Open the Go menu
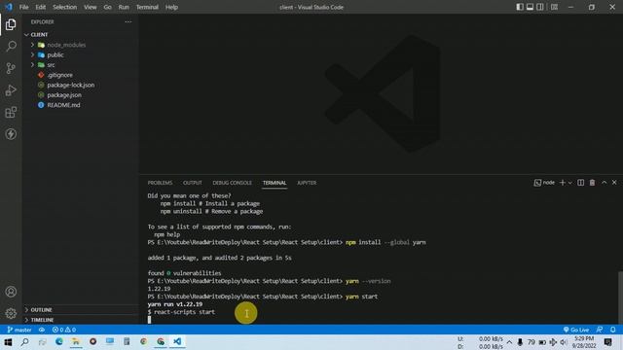Viewport: 623px width, 350px height. coord(107,7)
